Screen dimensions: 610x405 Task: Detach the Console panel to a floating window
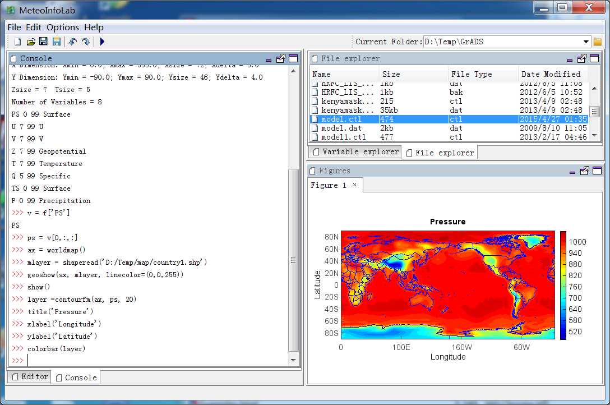coord(280,58)
